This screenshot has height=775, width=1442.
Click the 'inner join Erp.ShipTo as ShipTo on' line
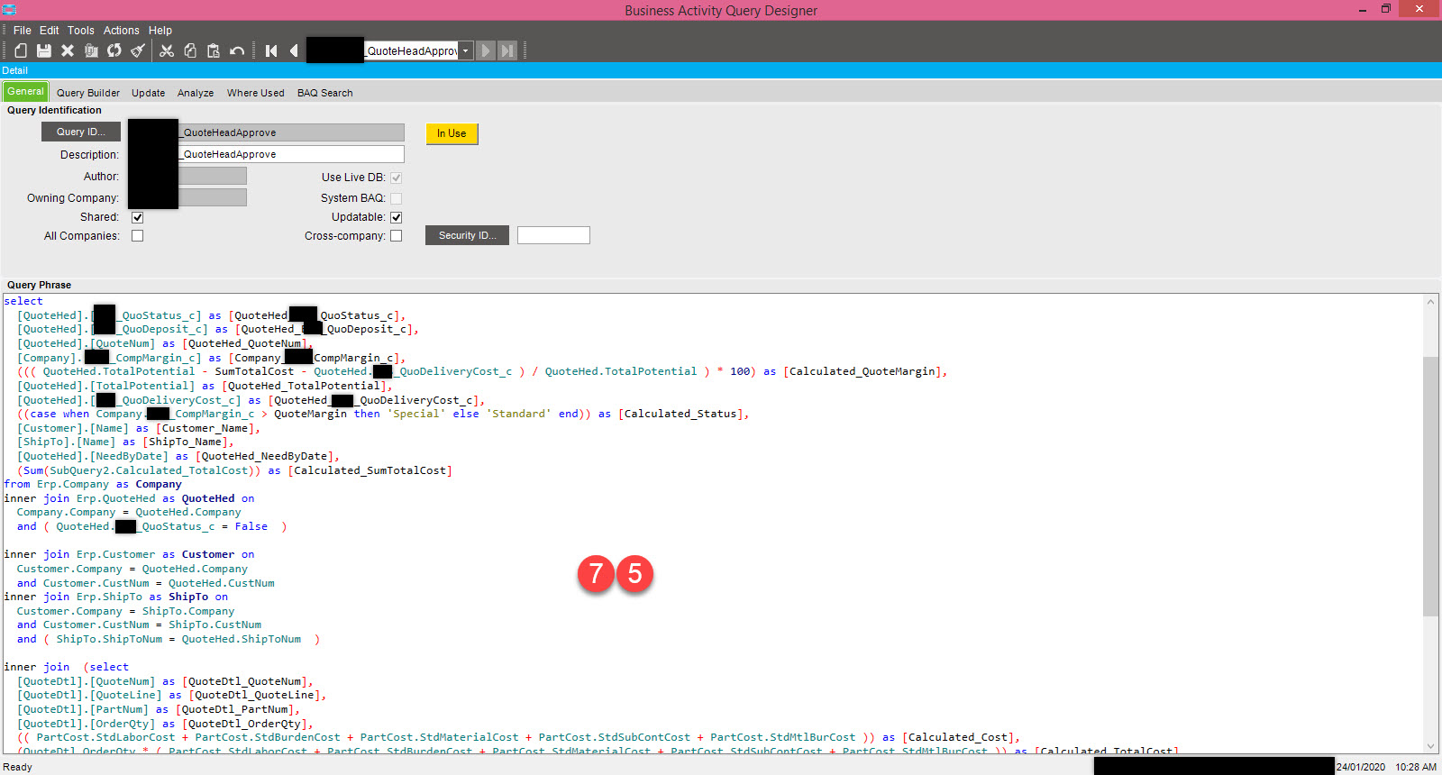tap(115, 597)
